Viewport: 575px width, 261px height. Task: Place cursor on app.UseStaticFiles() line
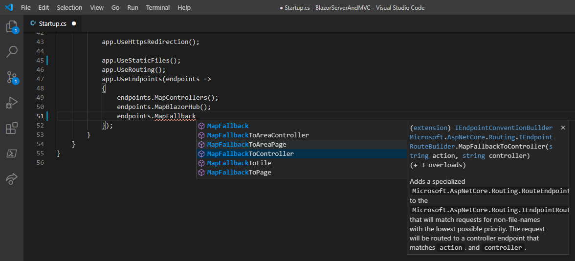[142, 61]
